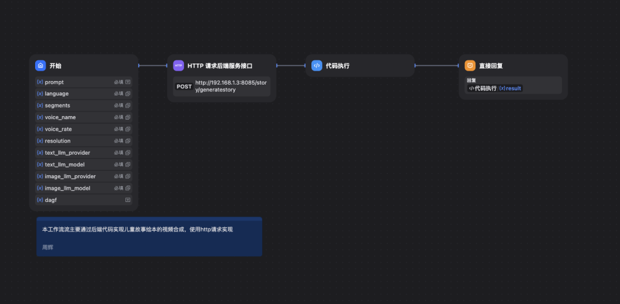Screen dimensions: 620x304
Task: Click the blue home icon on Start node
Action: pyautogui.click(x=41, y=65)
